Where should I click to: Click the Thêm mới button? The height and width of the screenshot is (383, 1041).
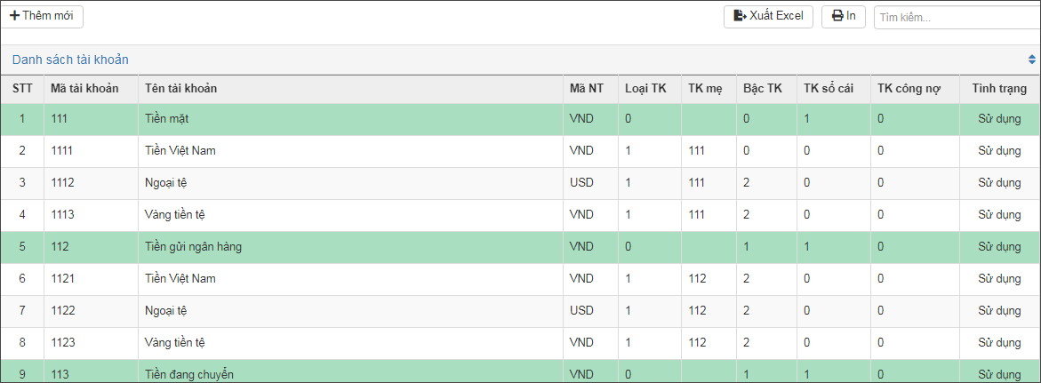[42, 15]
